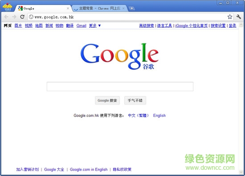The image size is (245, 176).
Task: Open the 图片 images link
Action: pyautogui.click(x=18, y=26)
